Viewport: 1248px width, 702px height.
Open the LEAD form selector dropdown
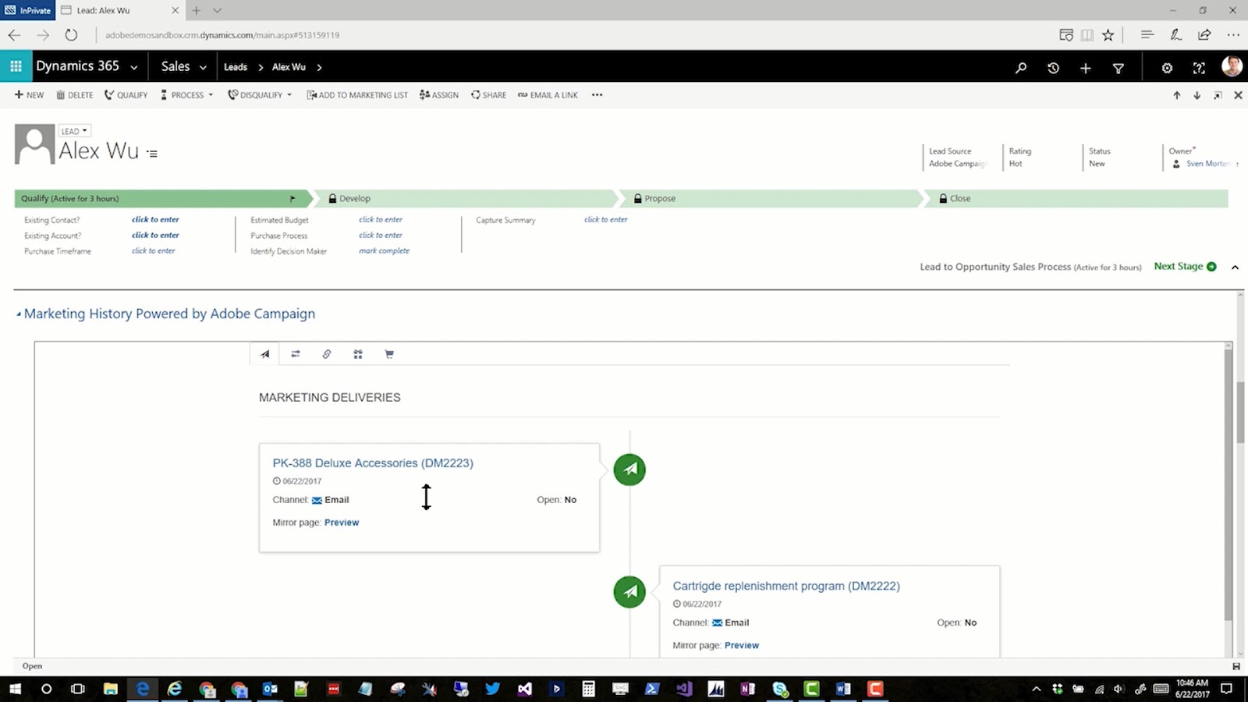coord(74,131)
